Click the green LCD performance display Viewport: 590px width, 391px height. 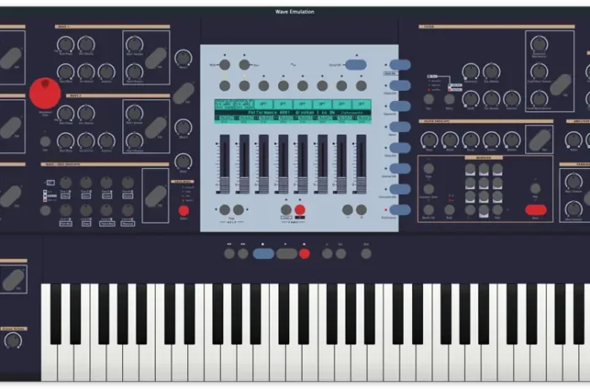point(293,112)
